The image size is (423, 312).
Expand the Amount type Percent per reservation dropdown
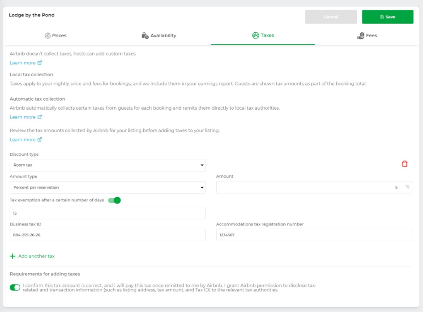click(107, 188)
